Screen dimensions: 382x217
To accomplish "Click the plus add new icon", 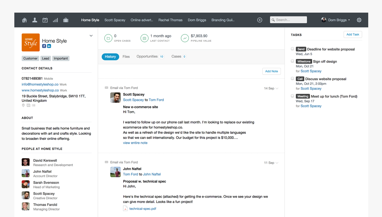I will click(260, 20).
